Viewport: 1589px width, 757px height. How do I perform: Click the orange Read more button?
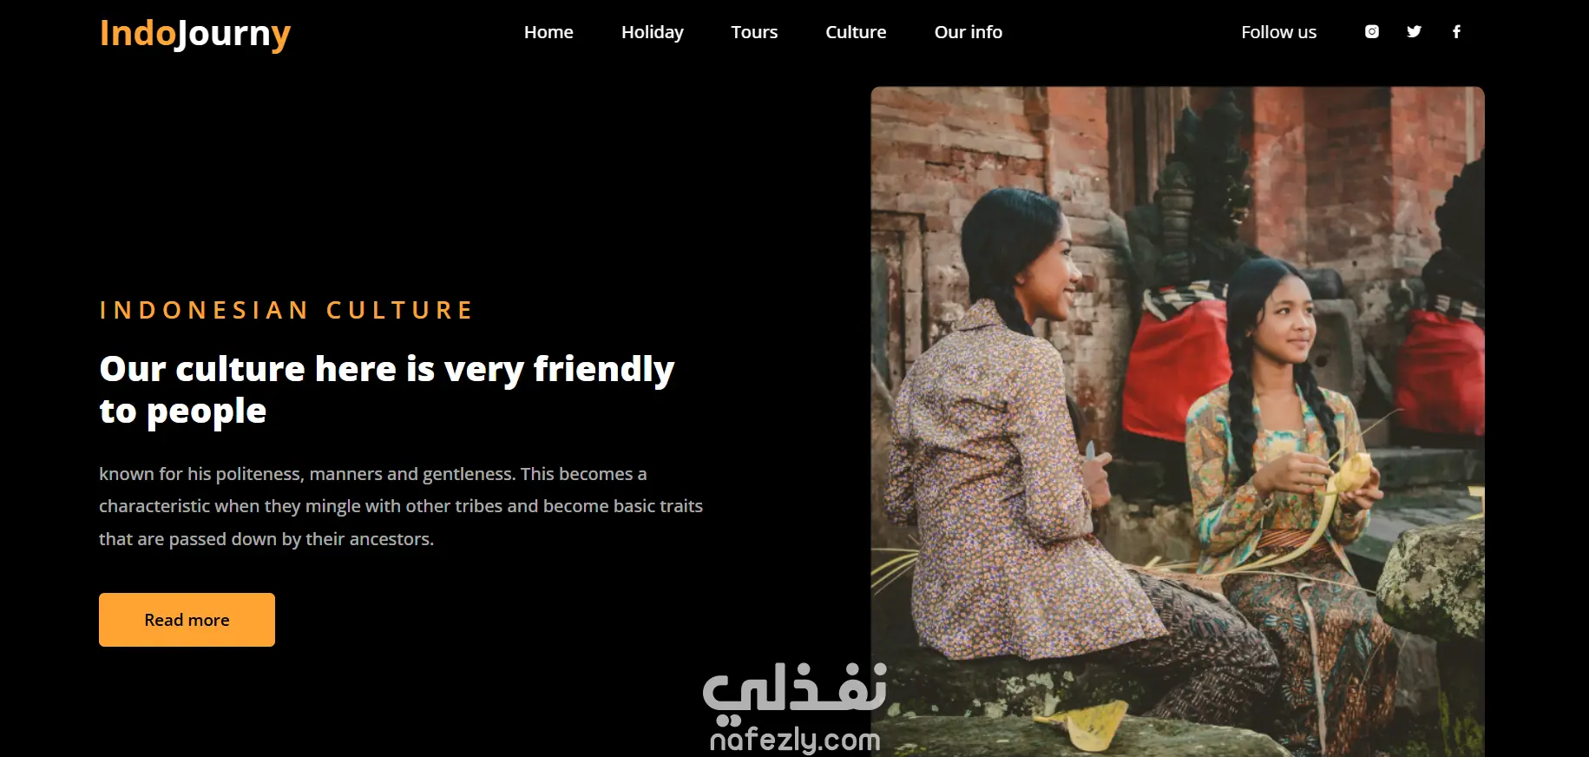187,620
